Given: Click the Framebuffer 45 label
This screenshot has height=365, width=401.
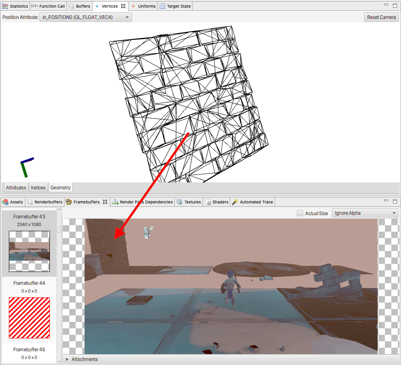Looking at the screenshot, I should (x=29, y=350).
